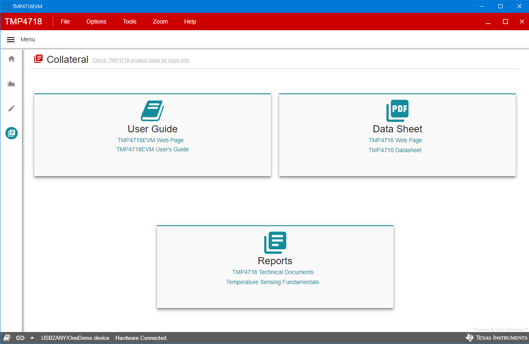Screen dimensions: 529x344
Task: Follow Temperature Sensing Fundamentals link
Action: 273,282
